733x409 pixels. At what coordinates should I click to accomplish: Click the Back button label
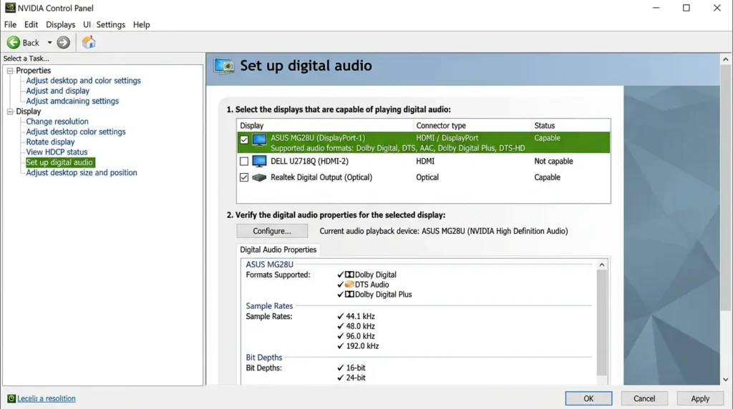pos(31,43)
